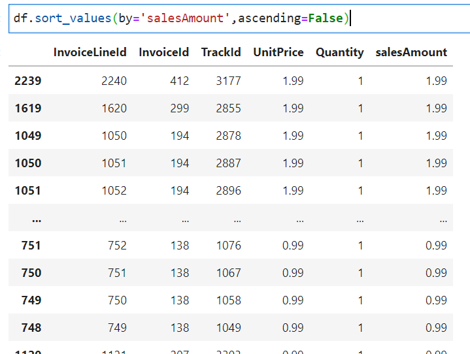Viewport: 470px width, 354px height.
Task: Click the TrackId value 1076
Action: (229, 246)
